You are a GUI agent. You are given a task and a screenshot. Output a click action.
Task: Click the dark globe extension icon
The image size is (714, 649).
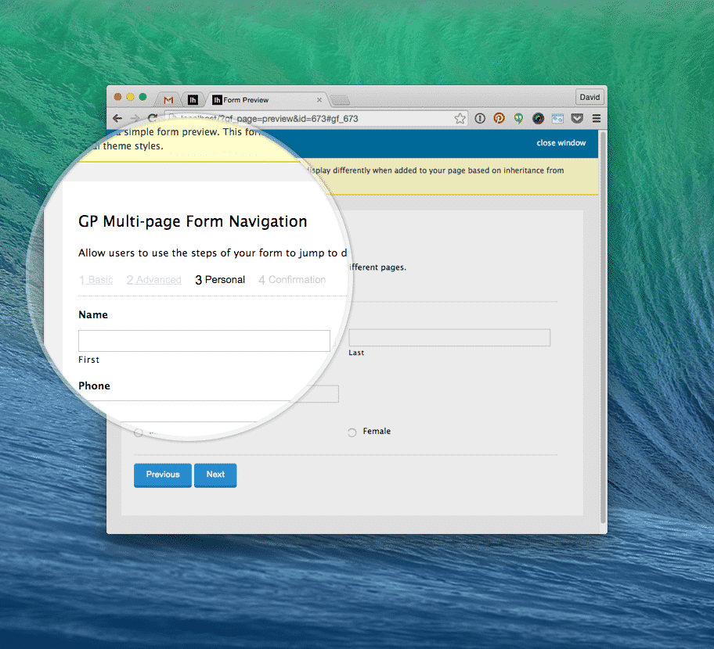538,118
